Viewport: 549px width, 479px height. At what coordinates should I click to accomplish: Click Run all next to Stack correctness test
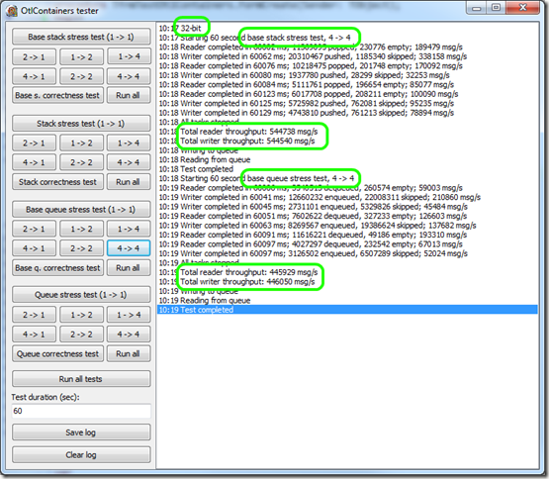[129, 182]
